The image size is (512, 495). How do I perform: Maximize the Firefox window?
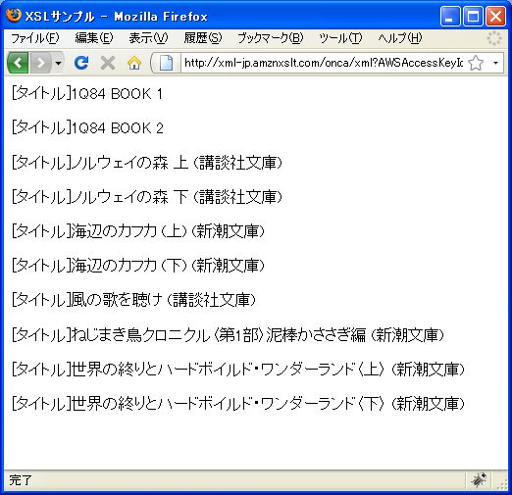tap(473, 16)
